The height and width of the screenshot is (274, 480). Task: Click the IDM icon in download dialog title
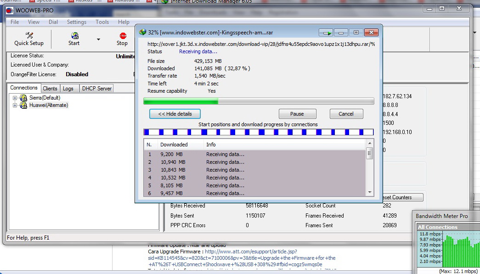tap(142, 32)
